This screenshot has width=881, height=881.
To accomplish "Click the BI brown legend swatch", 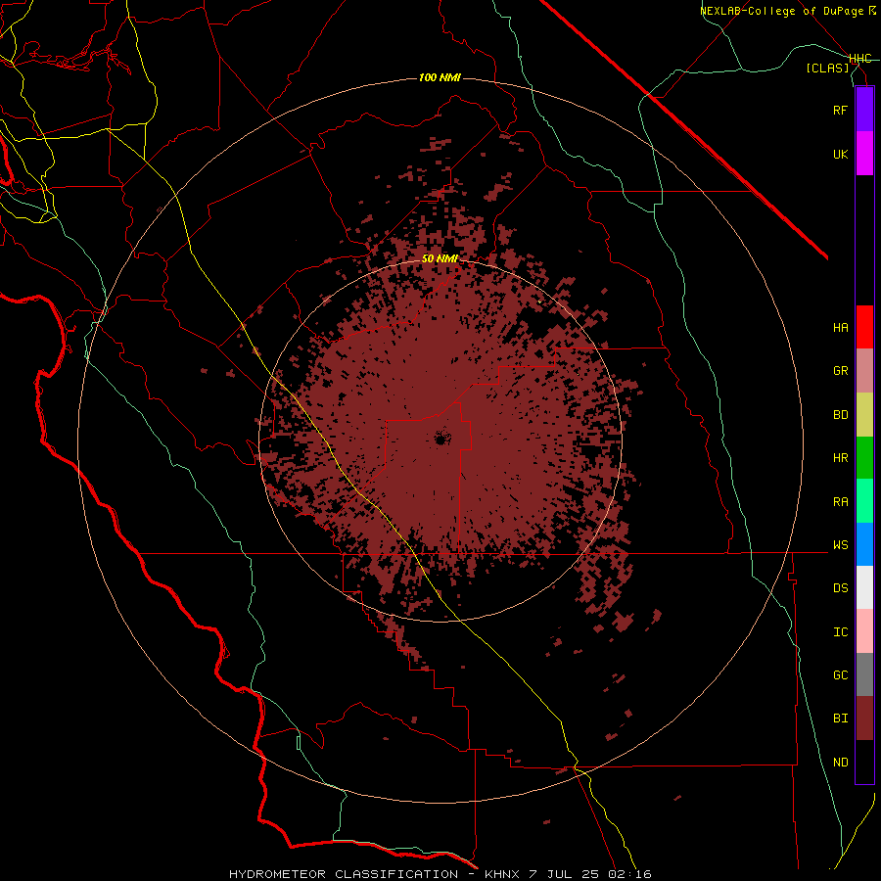I will coord(864,719).
